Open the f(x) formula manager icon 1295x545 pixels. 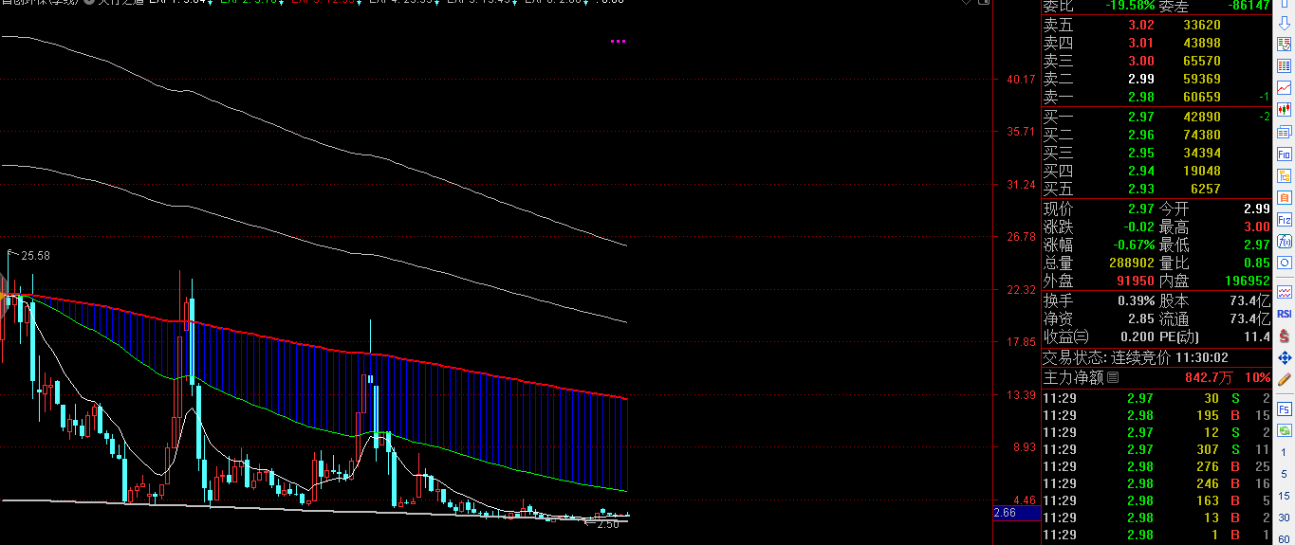1285,241
